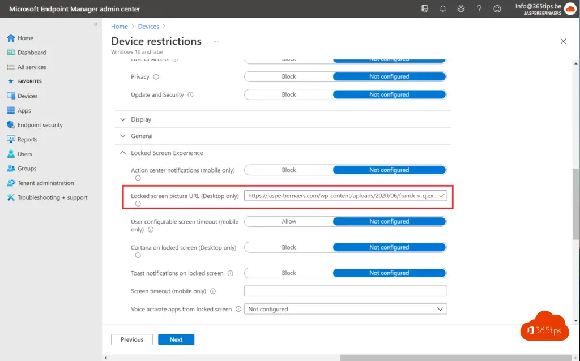The image size is (580, 361).
Task: Collapse the Locked Screen Experience section
Action: coord(167,153)
